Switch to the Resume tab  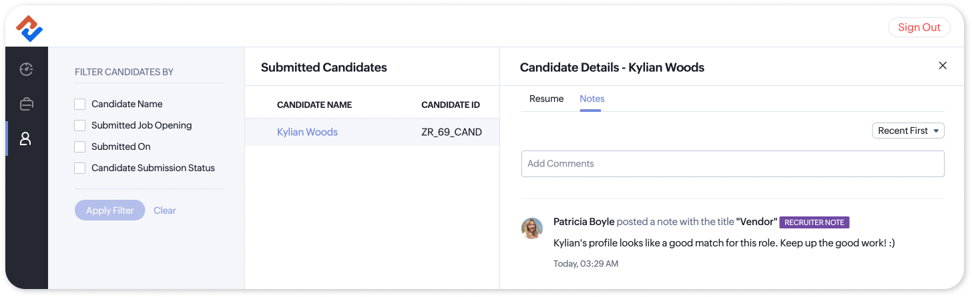pyautogui.click(x=547, y=99)
